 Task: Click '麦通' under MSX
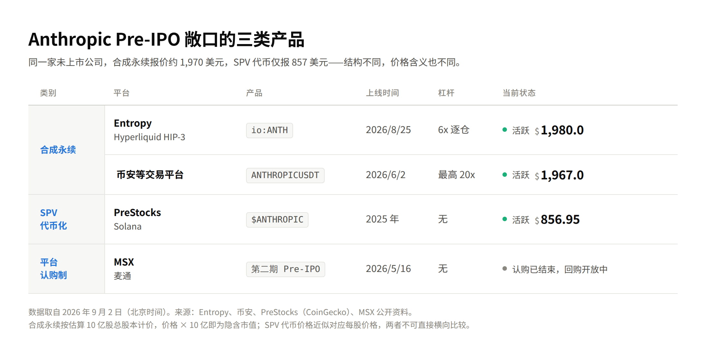[x=122, y=276]
